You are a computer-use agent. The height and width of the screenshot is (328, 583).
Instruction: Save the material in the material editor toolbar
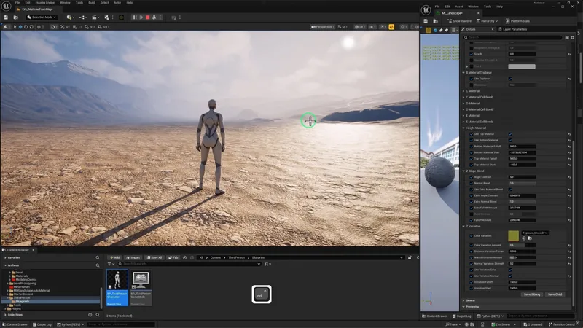click(426, 21)
